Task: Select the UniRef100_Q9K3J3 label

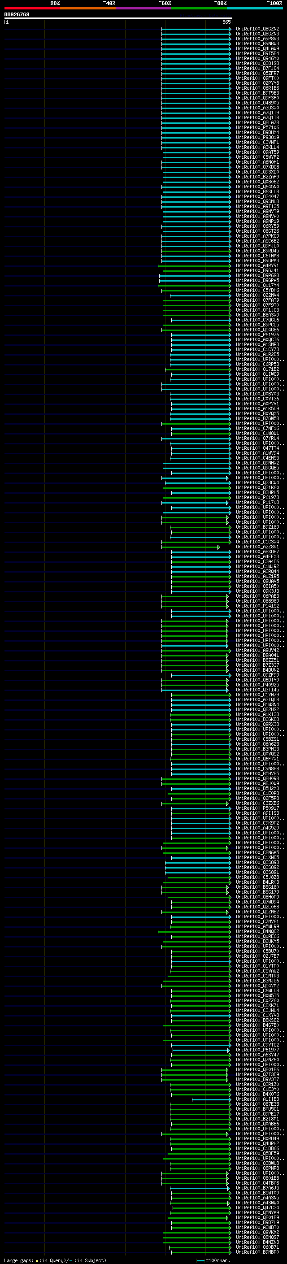Action: pyautogui.click(x=257, y=591)
